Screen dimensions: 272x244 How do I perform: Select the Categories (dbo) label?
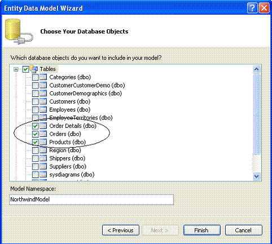[70, 77]
